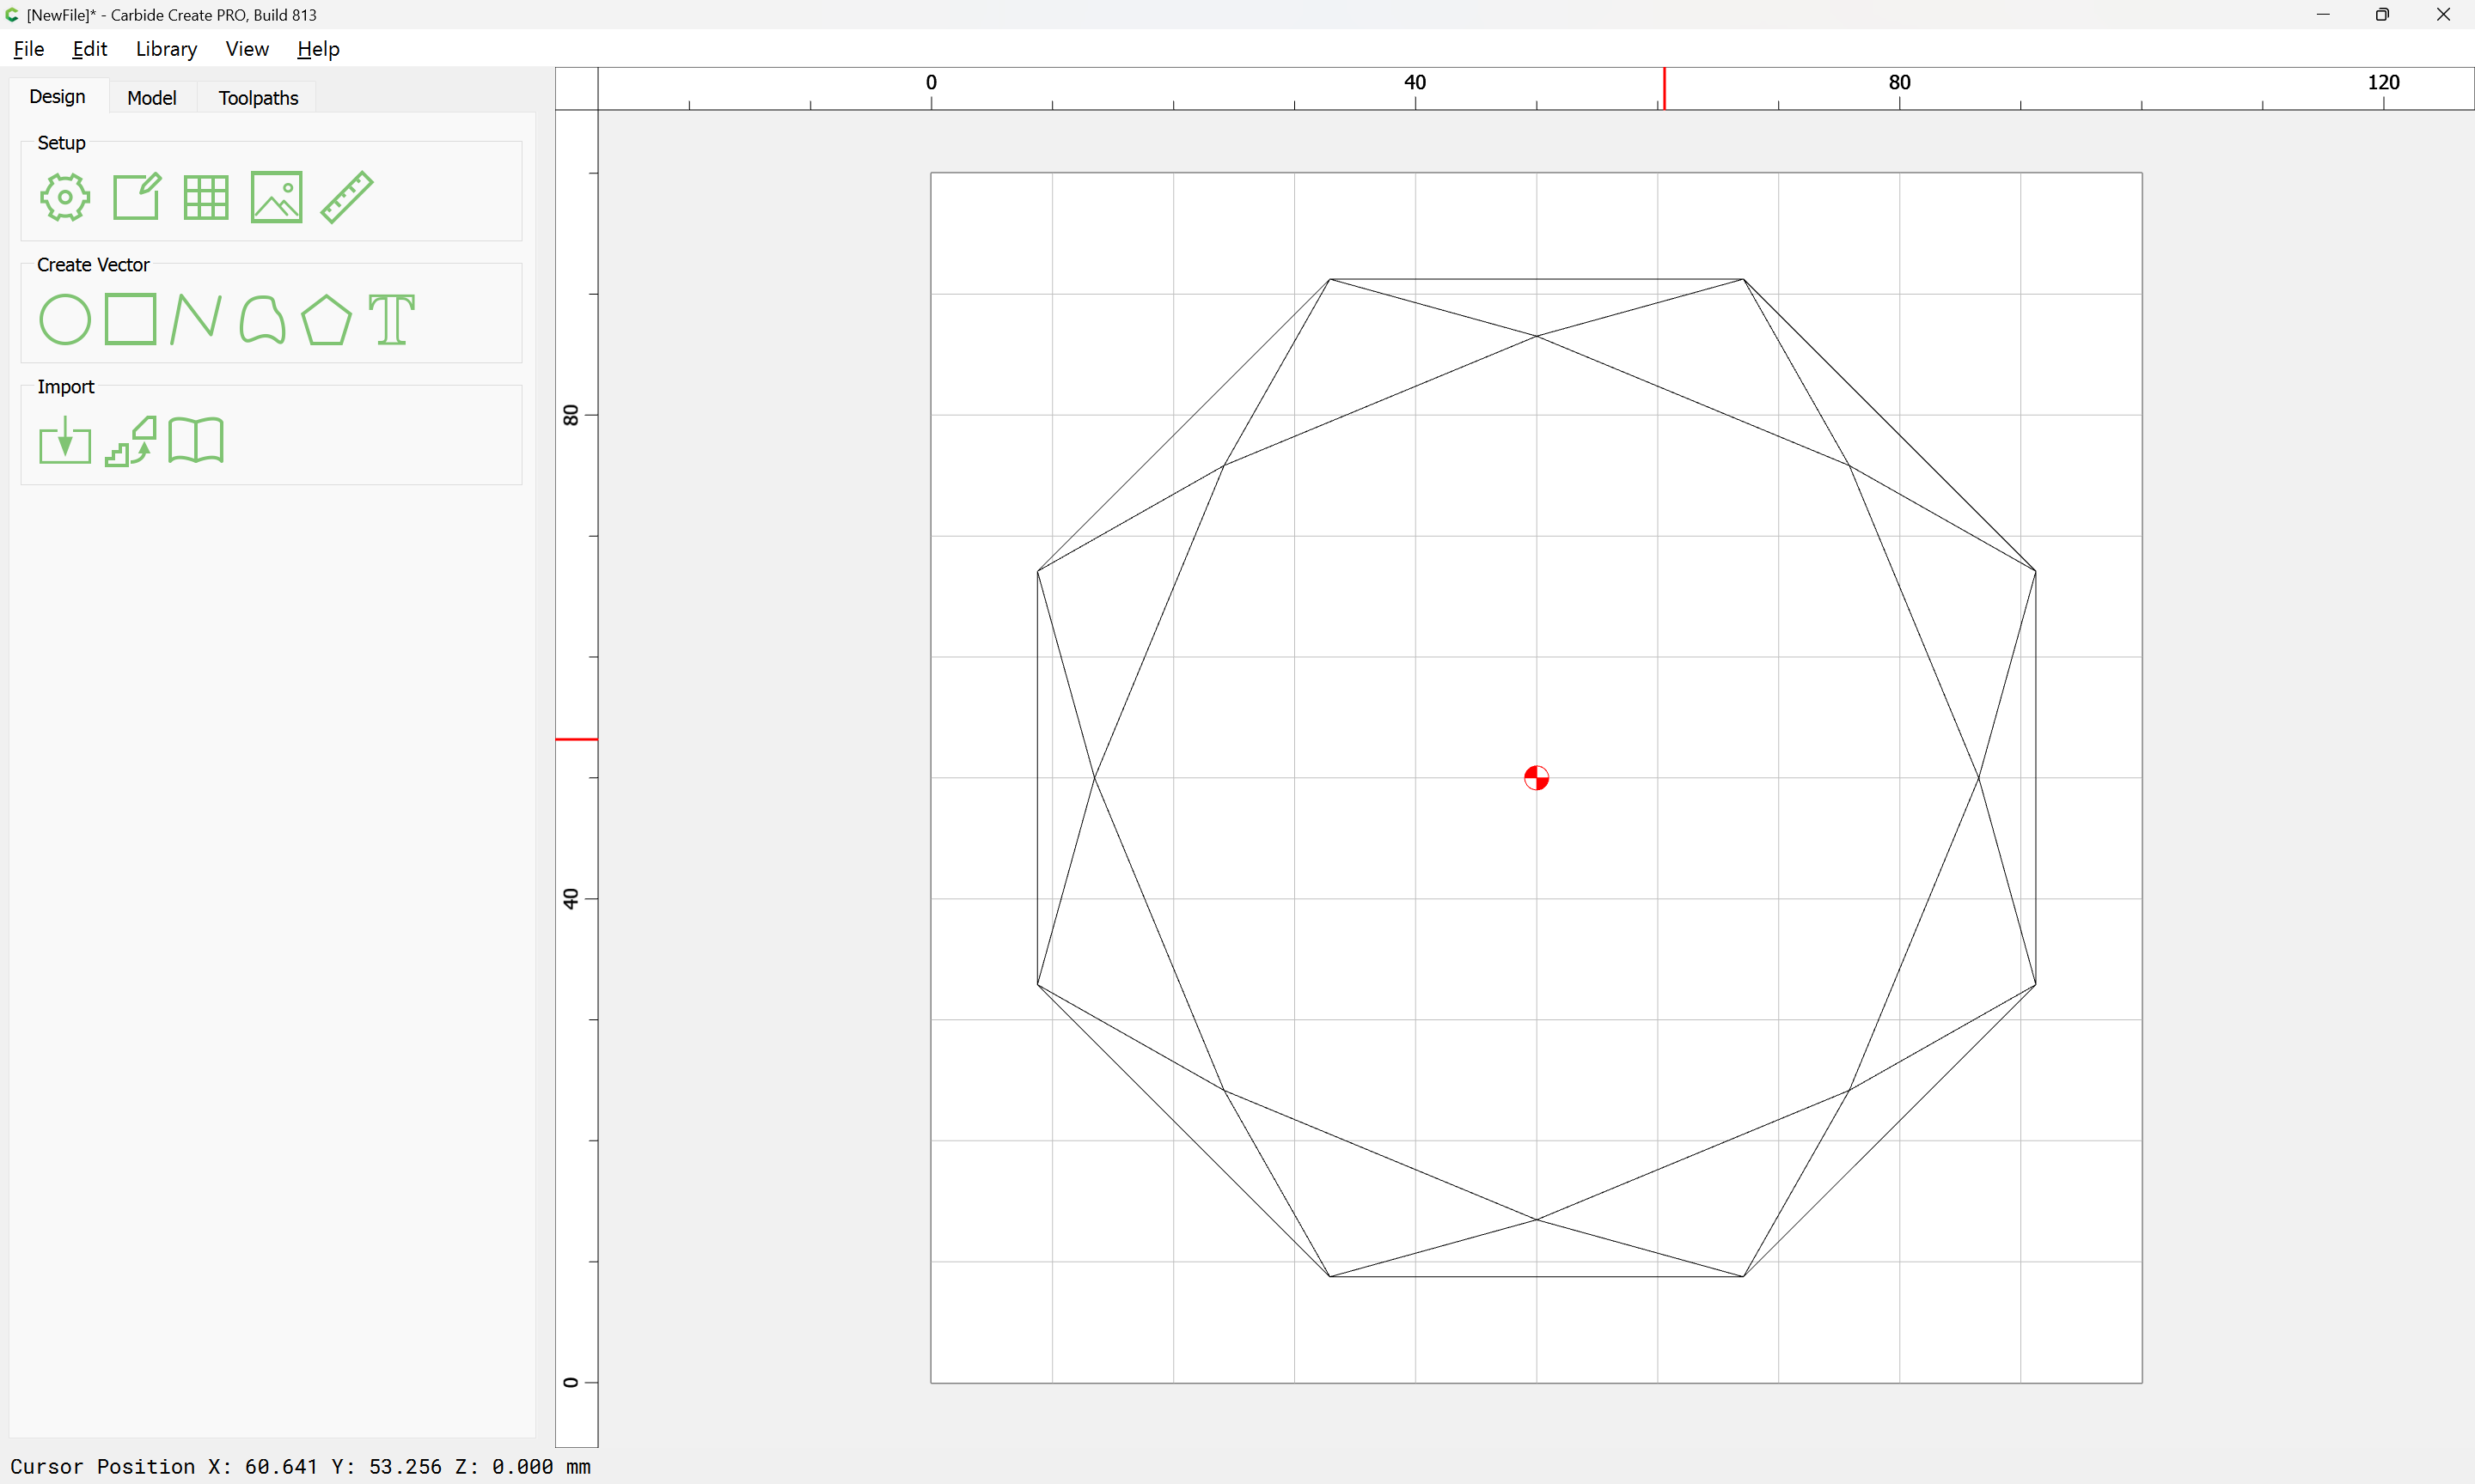Viewport: 2475px width, 1484px height.
Task: Open the design library book icon
Action: tap(196, 440)
